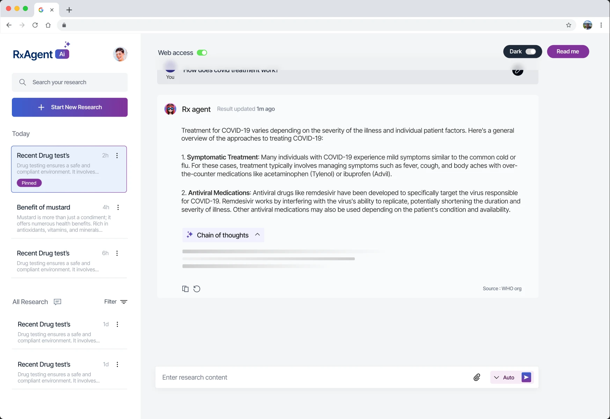The image size is (610, 419).
Task: Click the attach file paperclip icon
Action: 477,377
